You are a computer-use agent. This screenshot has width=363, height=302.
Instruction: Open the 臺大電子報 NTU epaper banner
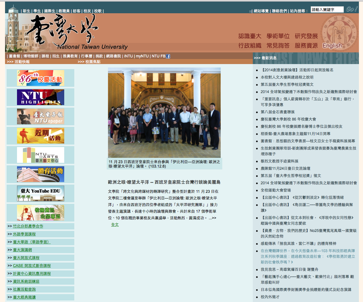(40, 116)
